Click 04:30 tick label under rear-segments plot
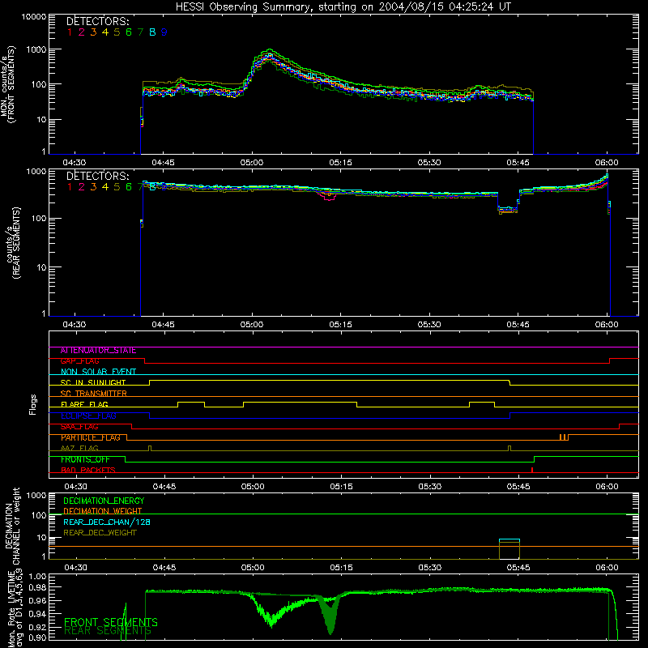Screen dimensions: 648x648 coord(75,325)
